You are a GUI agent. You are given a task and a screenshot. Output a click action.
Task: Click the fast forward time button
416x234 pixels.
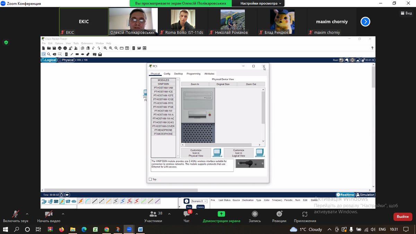67,195
